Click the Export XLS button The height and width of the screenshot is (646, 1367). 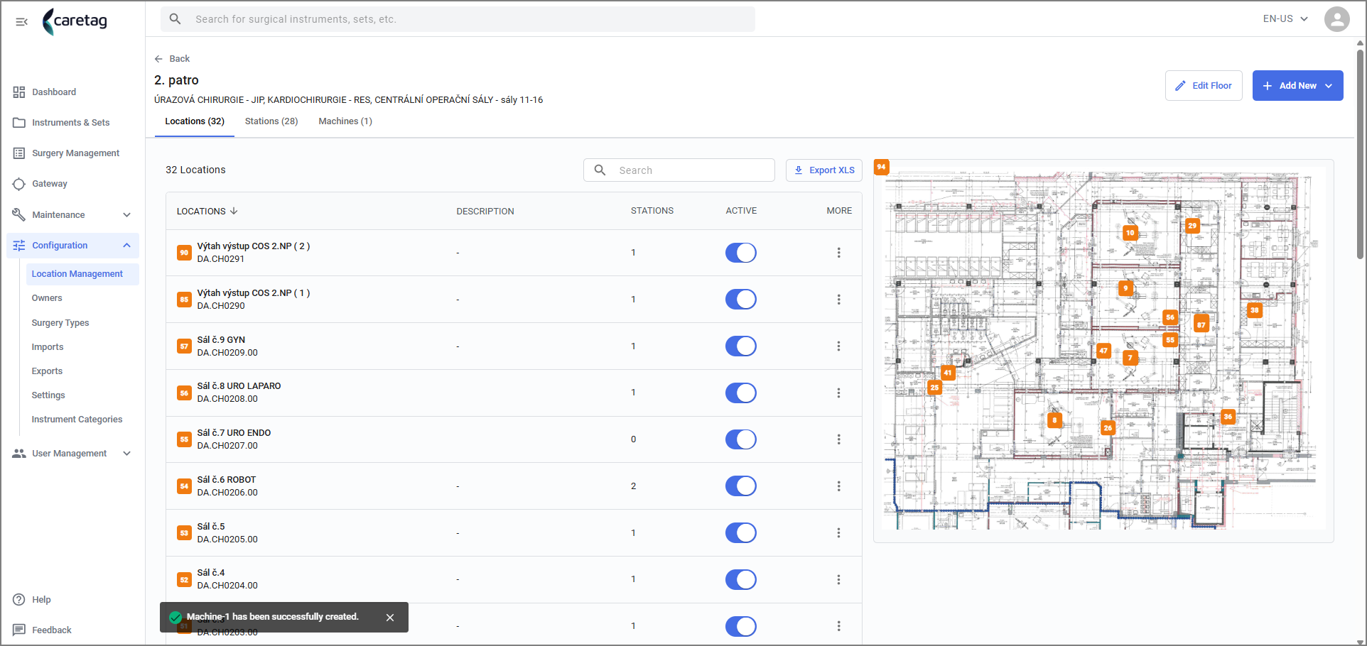824,170
